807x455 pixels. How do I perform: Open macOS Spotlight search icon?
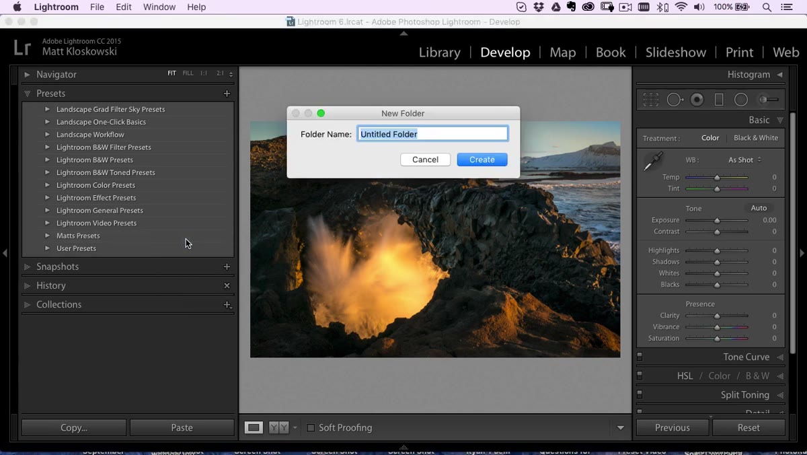point(767,7)
